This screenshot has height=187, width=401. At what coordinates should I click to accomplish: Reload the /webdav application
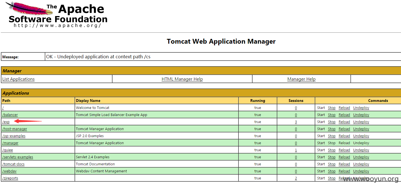[x=344, y=171]
